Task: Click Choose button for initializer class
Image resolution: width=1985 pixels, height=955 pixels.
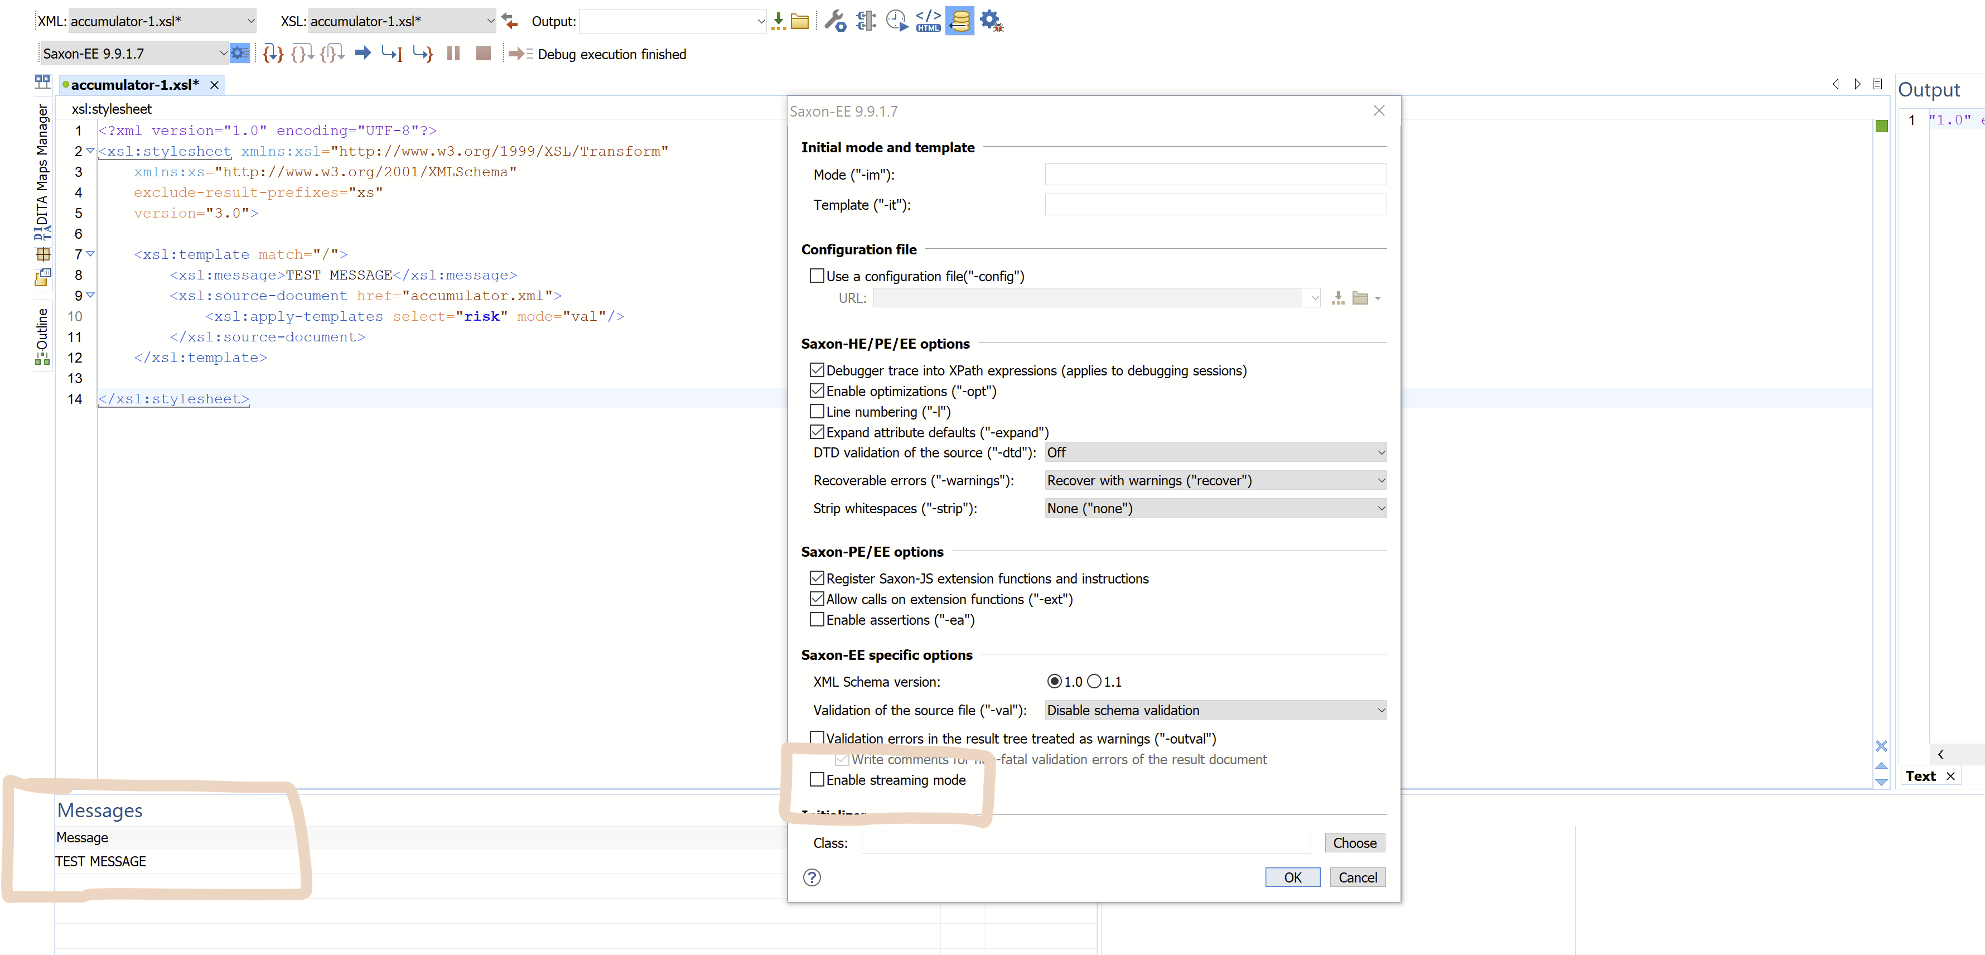Action: pyautogui.click(x=1355, y=842)
